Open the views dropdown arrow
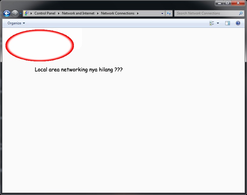247x195 pixels. [218, 23]
